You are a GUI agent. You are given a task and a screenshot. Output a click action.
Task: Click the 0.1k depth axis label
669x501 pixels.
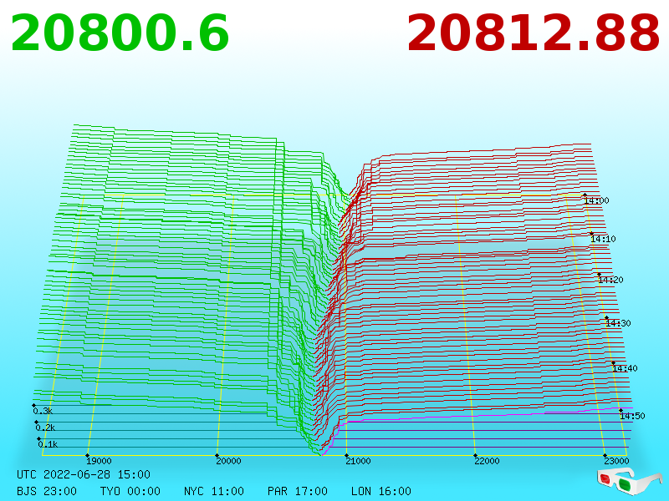tap(48, 444)
